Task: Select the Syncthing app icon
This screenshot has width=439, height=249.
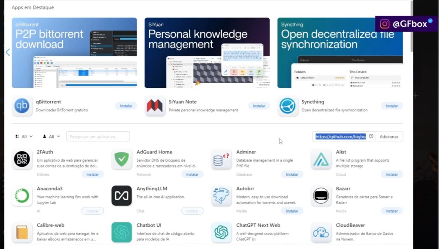Action: tap(288, 106)
